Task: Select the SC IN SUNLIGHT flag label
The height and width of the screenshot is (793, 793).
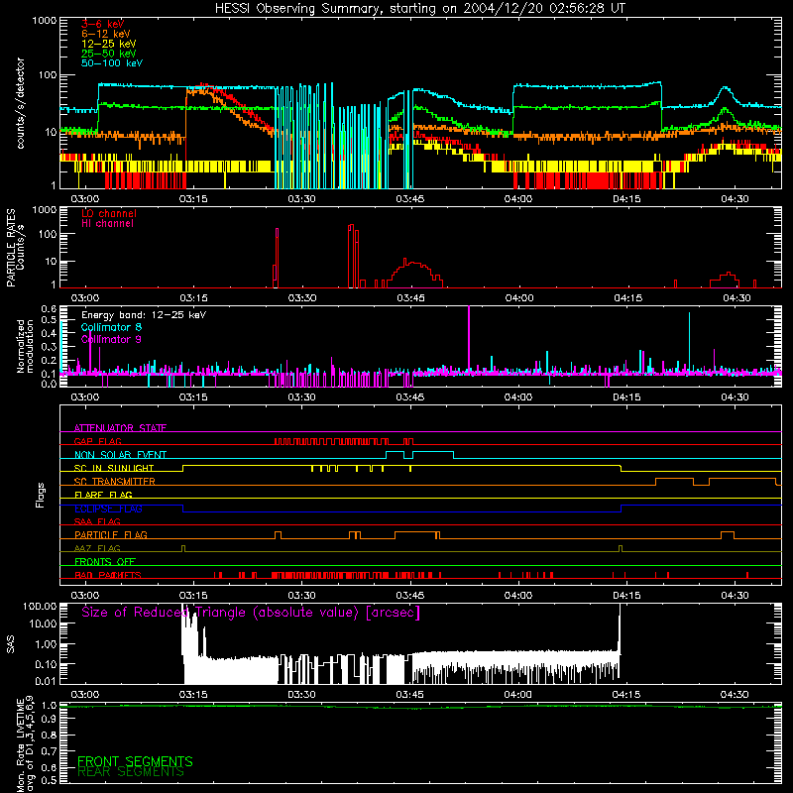Action: 114,468
